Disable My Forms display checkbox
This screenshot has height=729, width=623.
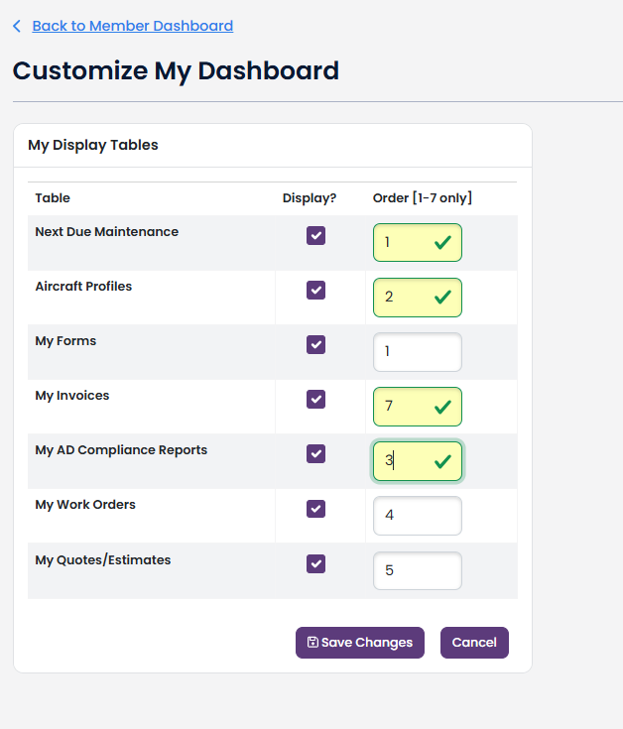(x=315, y=345)
